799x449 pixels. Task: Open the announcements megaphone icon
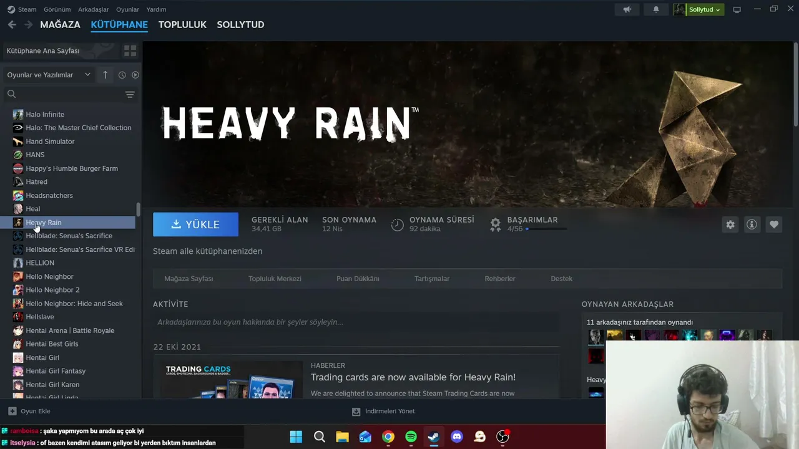pos(627,9)
